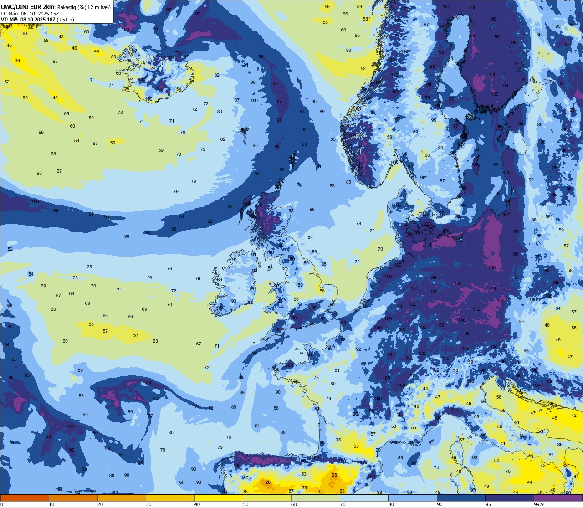The image size is (583, 508).
Task: Click the legend scale label 99.9
Action: coord(538,504)
